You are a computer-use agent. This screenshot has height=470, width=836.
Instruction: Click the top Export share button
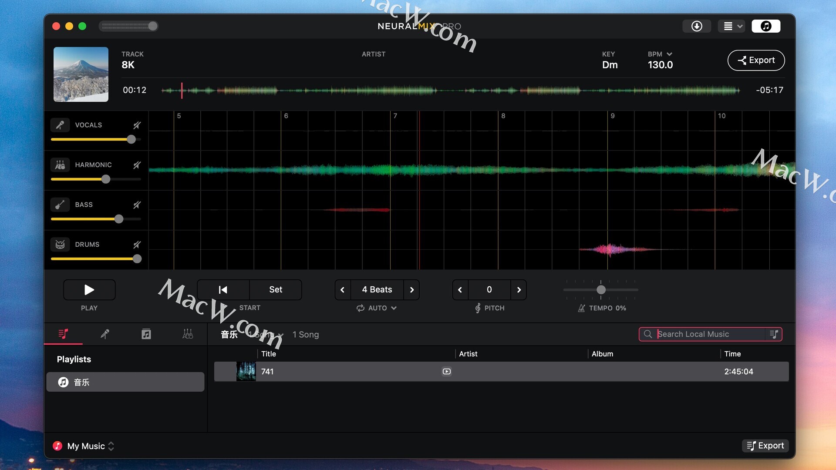756,60
